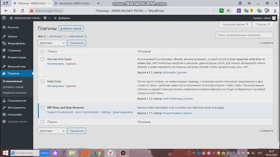Open Settings link of WP Meta plugin
The height and width of the screenshot is (157, 280).
tap(106, 112)
